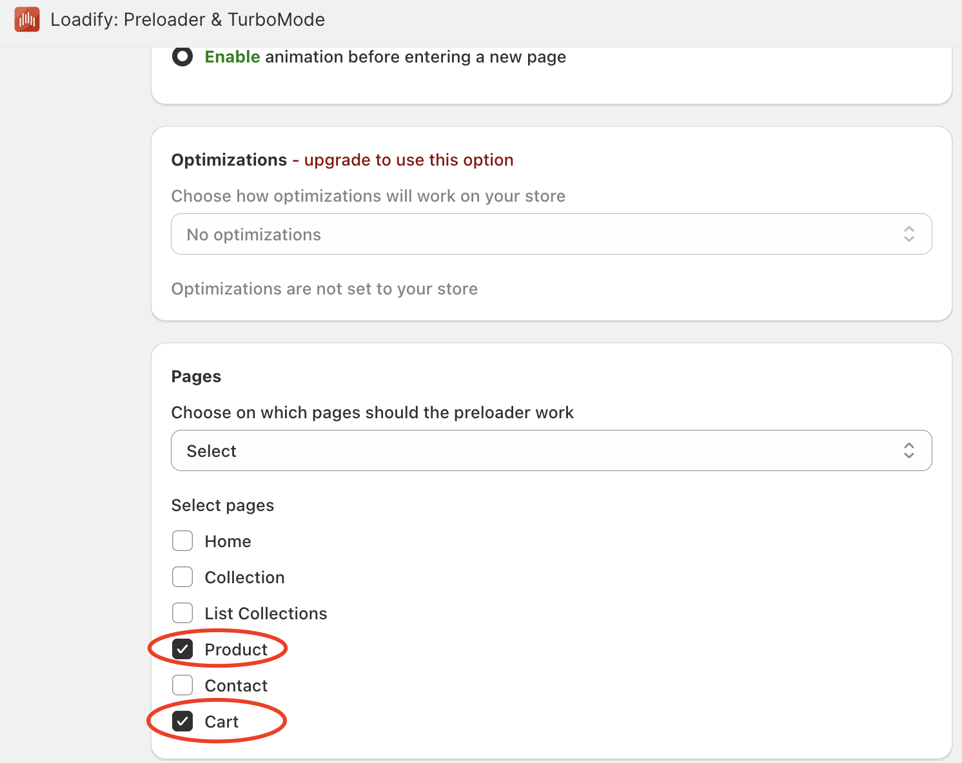This screenshot has width=962, height=763.
Task: Click the Loadify: Preloader & TurboMode title
Action: (187, 19)
